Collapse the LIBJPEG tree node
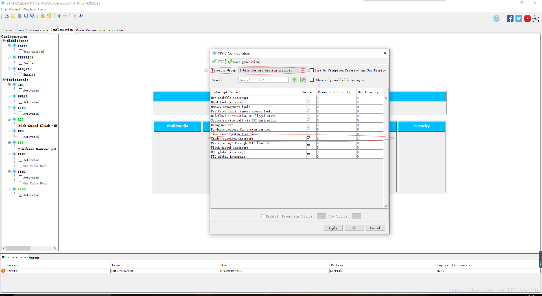This screenshot has height=296, width=542. (9, 69)
